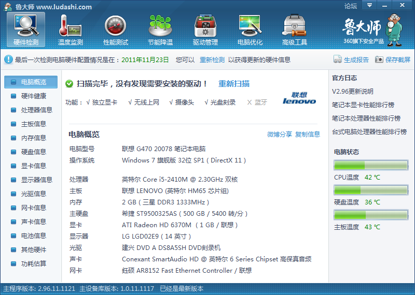The width and height of the screenshot is (415, 295).
Task: Click the 保存截屏 camera icon
Action: pos(379,60)
